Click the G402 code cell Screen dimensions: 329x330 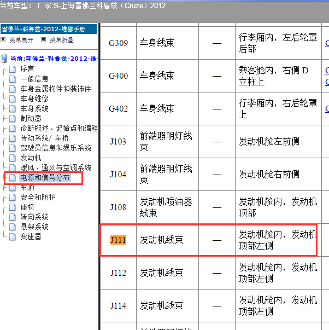pos(118,108)
